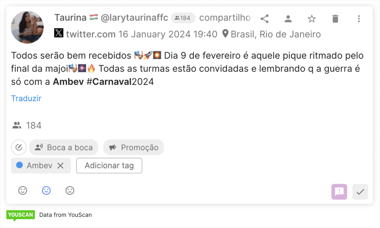Open the author profile icon

(288, 19)
